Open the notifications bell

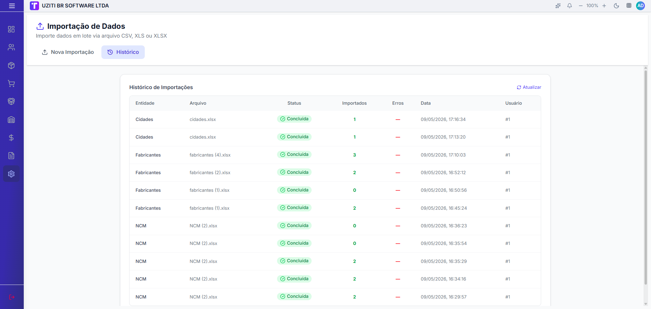[570, 6]
